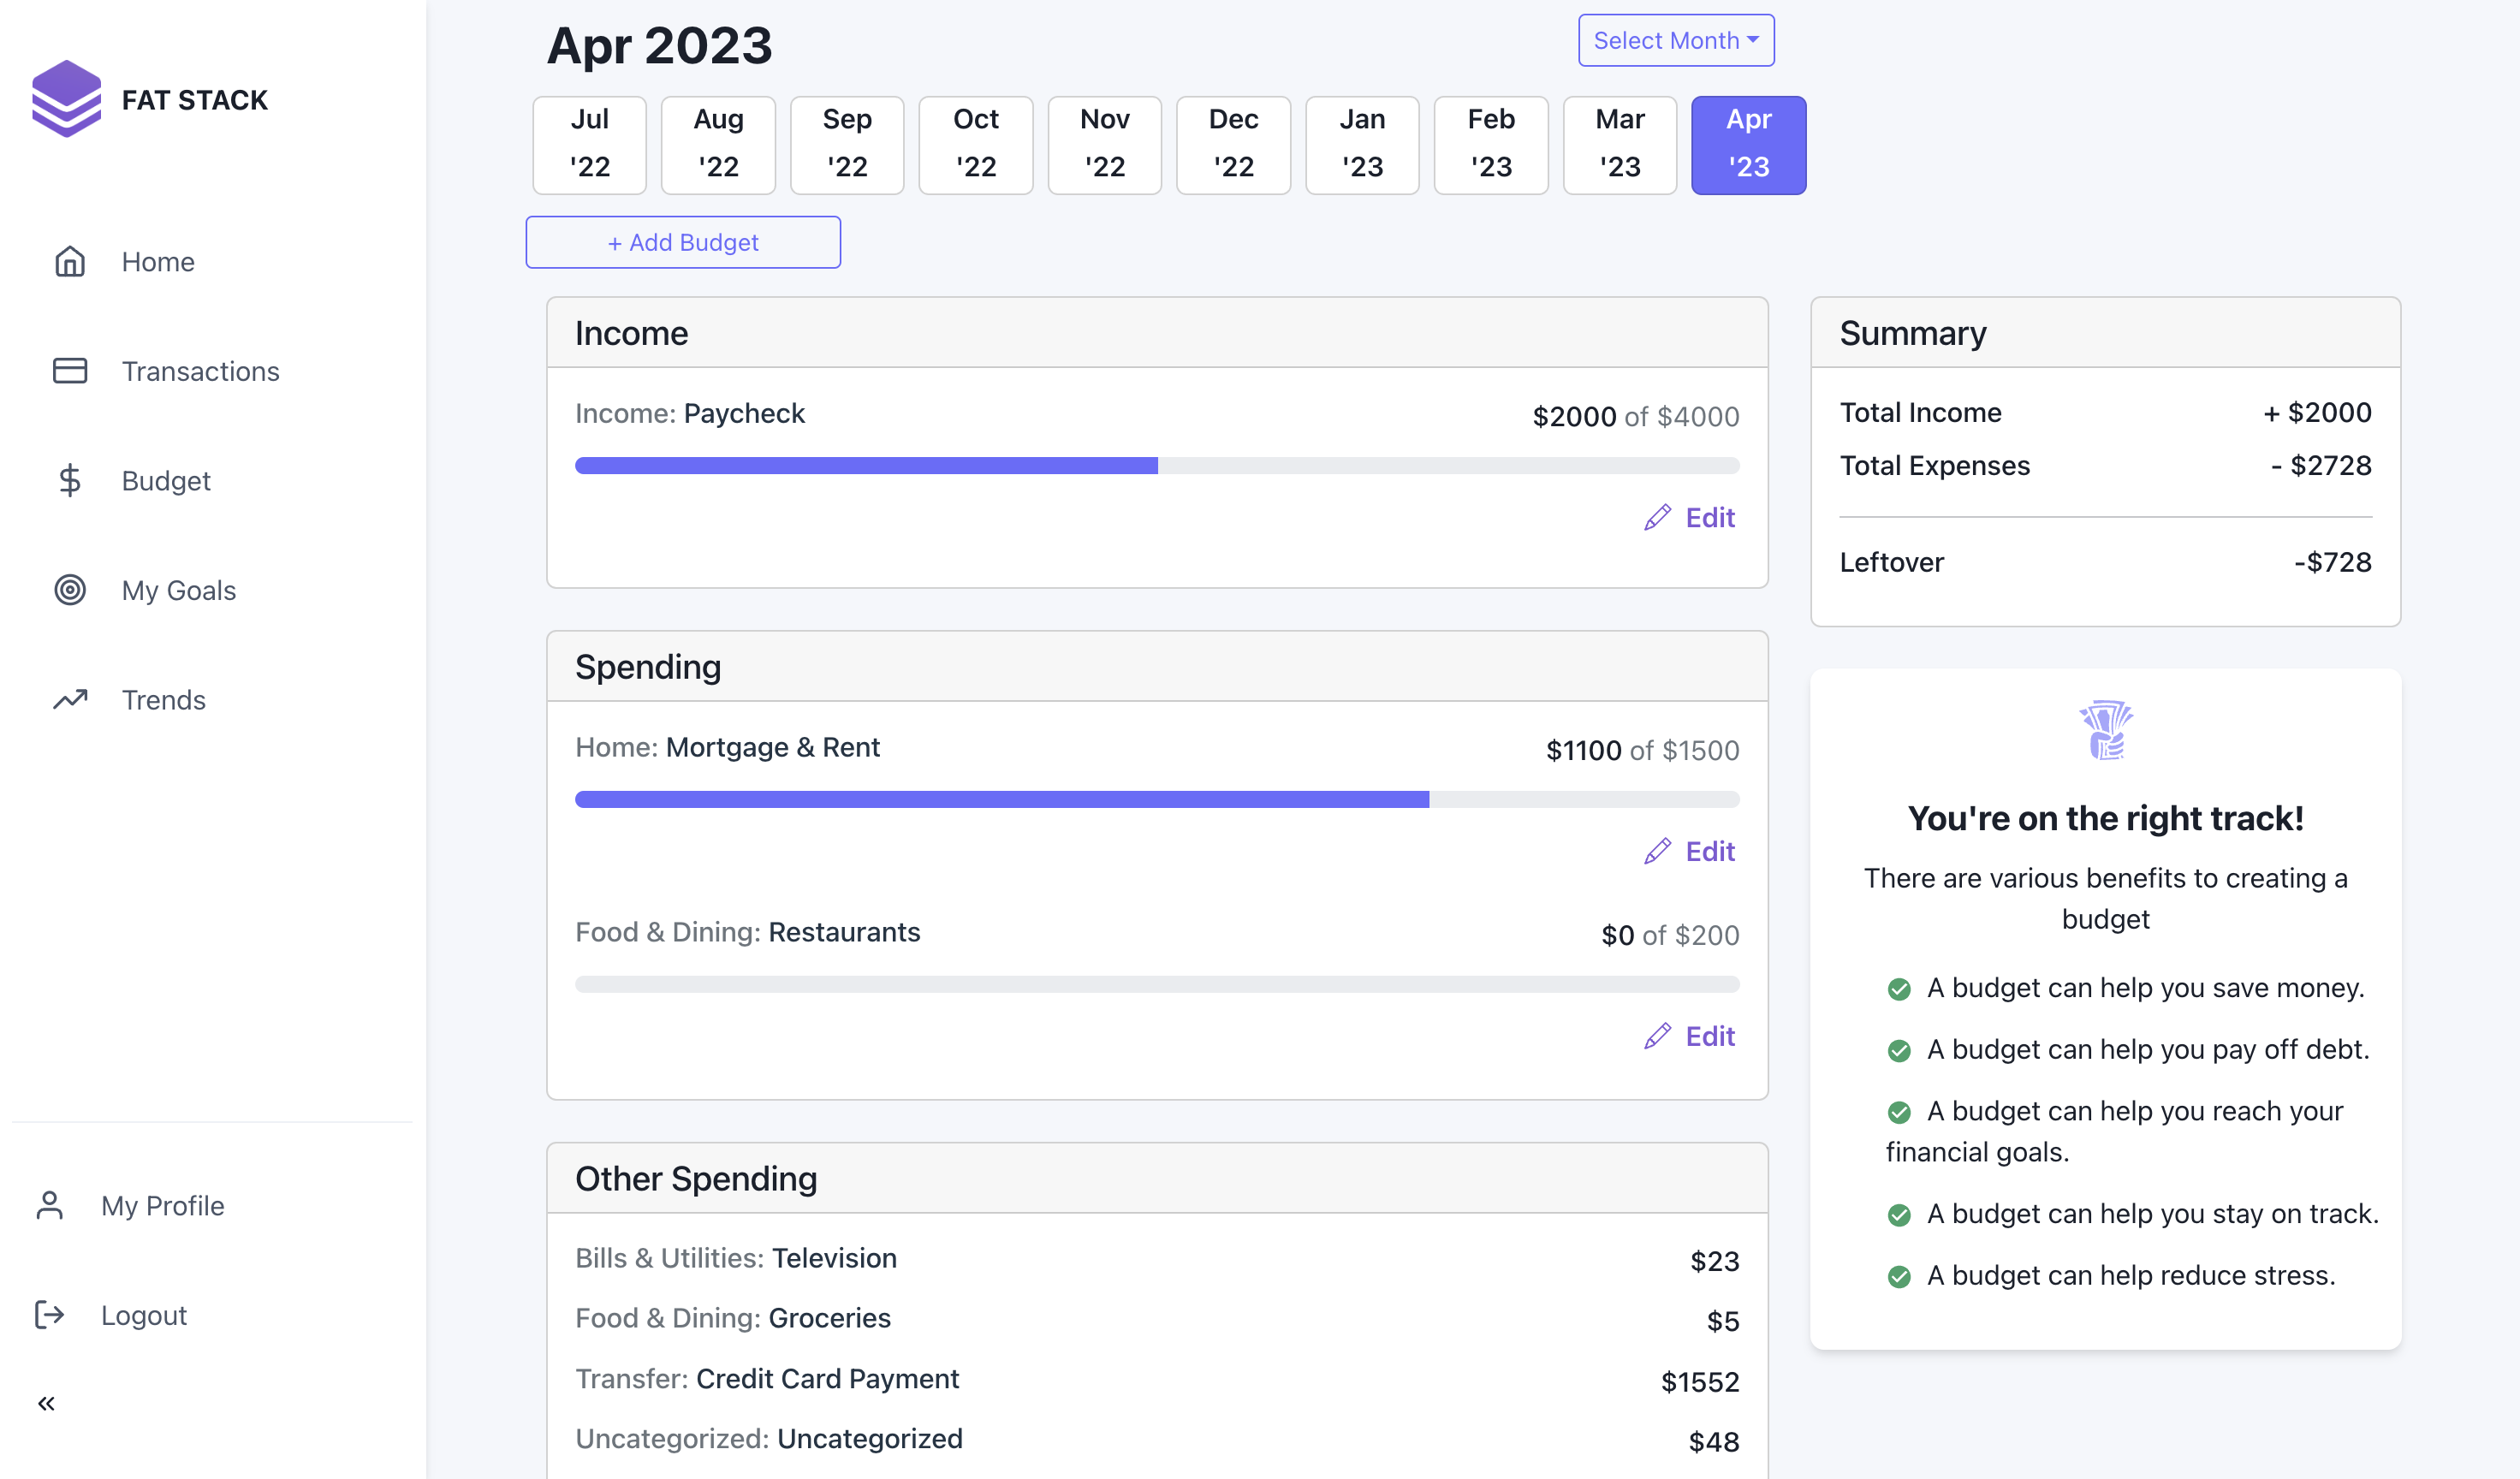2520x1479 pixels.
Task: Open Home via the house icon
Action: (x=69, y=262)
